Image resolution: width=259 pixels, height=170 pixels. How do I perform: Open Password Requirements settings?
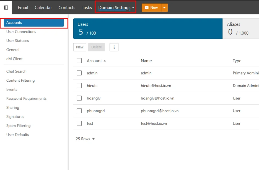click(x=27, y=99)
